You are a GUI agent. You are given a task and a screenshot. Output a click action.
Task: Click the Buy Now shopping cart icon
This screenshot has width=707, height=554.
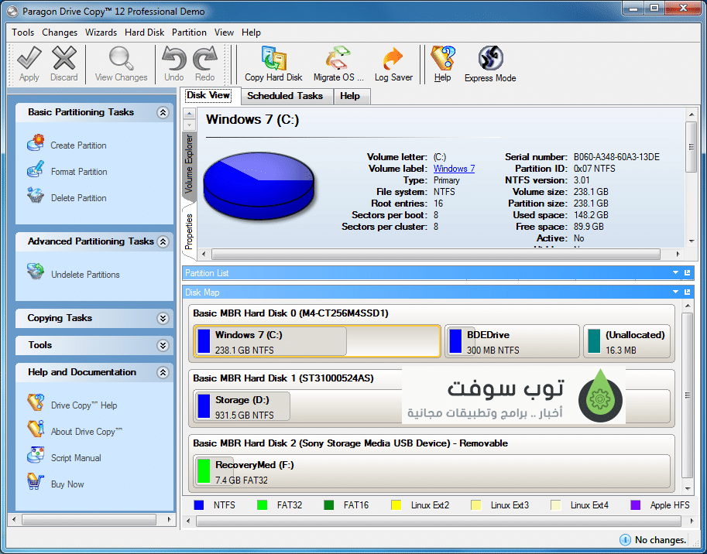pos(36,482)
